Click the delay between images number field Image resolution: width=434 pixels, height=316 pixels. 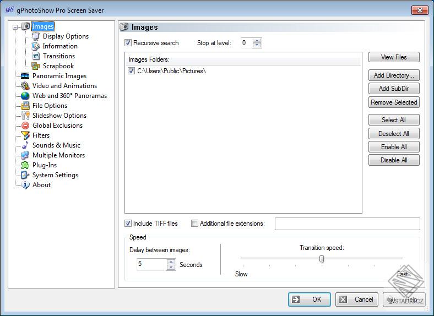click(x=152, y=264)
